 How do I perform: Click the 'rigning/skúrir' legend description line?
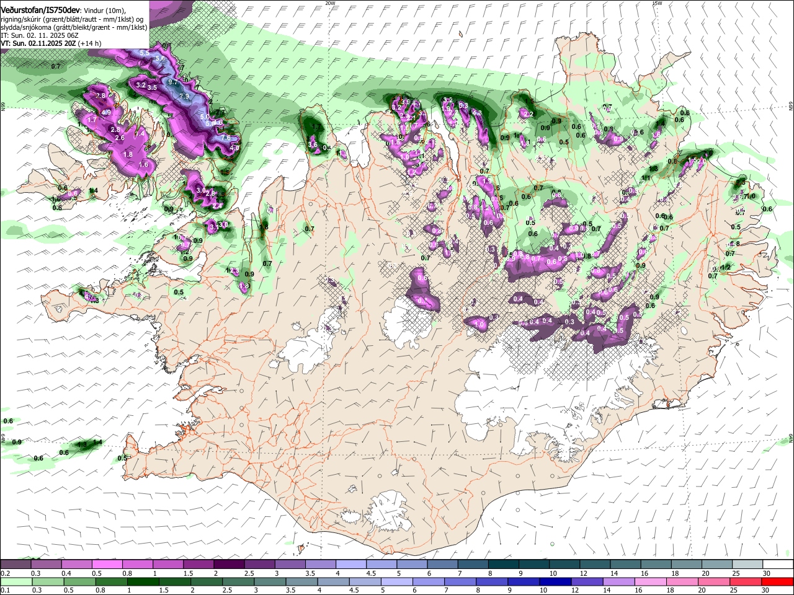pos(72,18)
